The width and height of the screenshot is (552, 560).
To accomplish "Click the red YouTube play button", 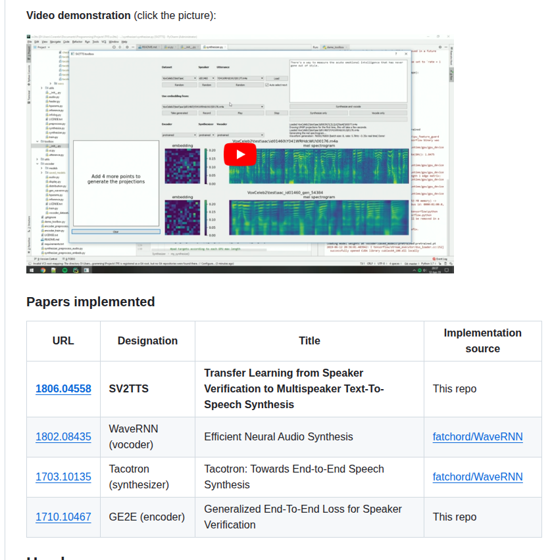I will click(239, 155).
